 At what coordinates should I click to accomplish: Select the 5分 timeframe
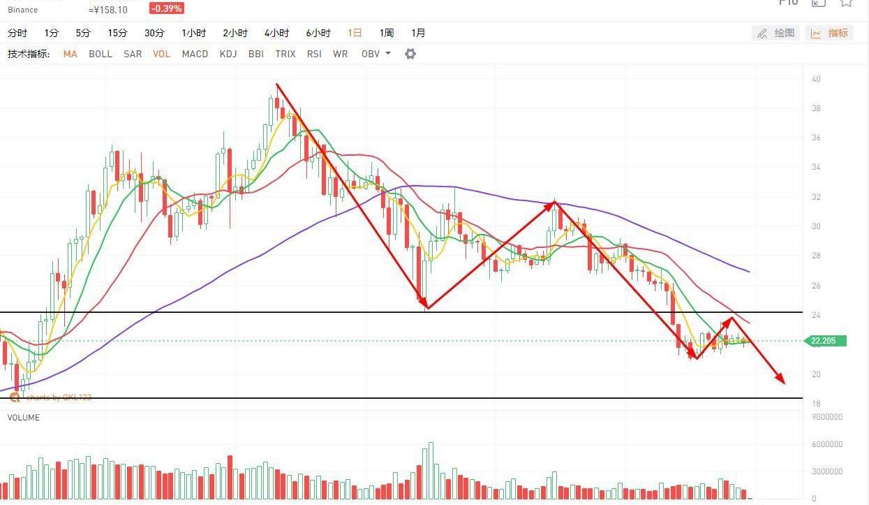[83, 33]
